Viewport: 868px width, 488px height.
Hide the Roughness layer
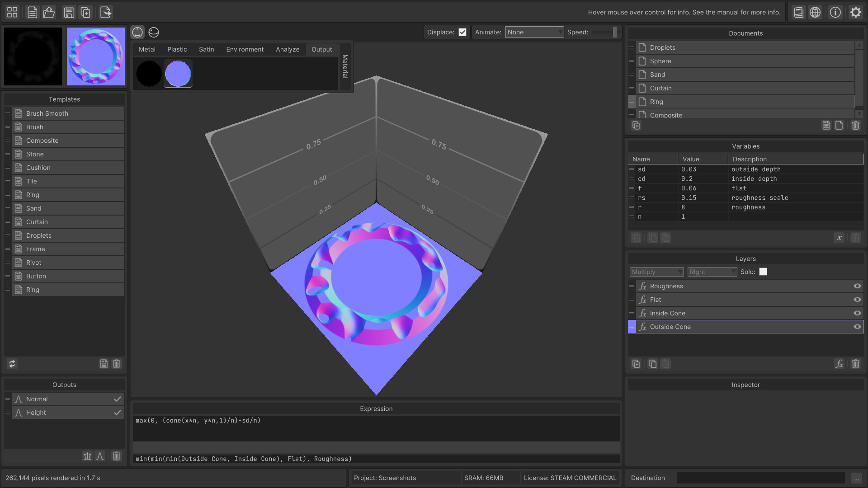857,286
